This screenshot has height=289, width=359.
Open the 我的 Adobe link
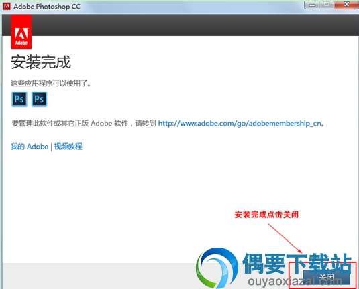pyautogui.click(x=30, y=147)
